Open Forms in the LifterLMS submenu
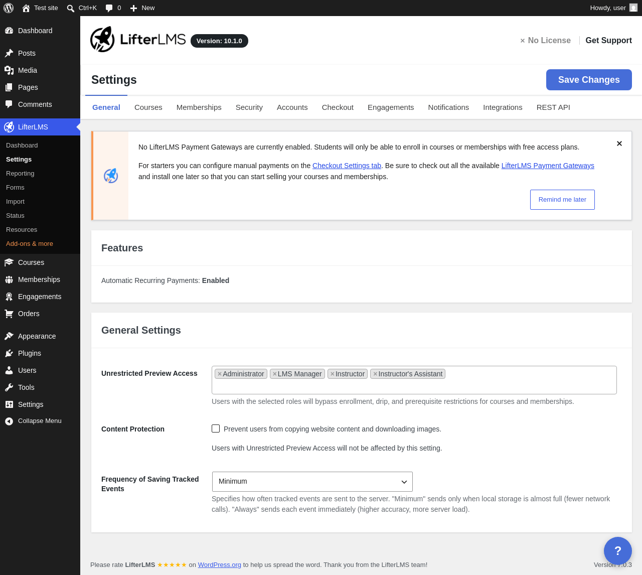Viewport: 642px width, 575px height. (x=15, y=188)
